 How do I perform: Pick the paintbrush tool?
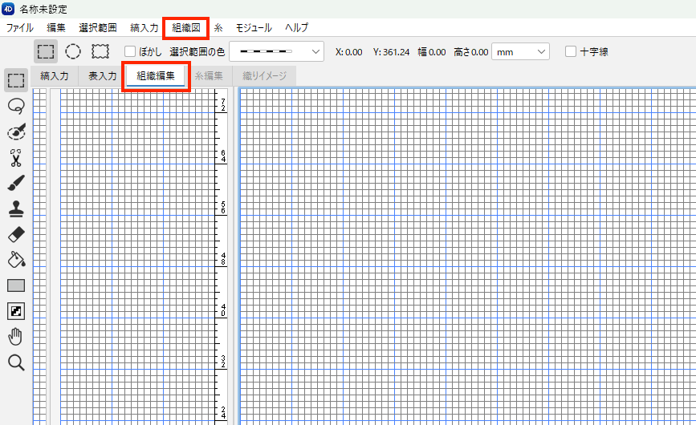(16, 183)
